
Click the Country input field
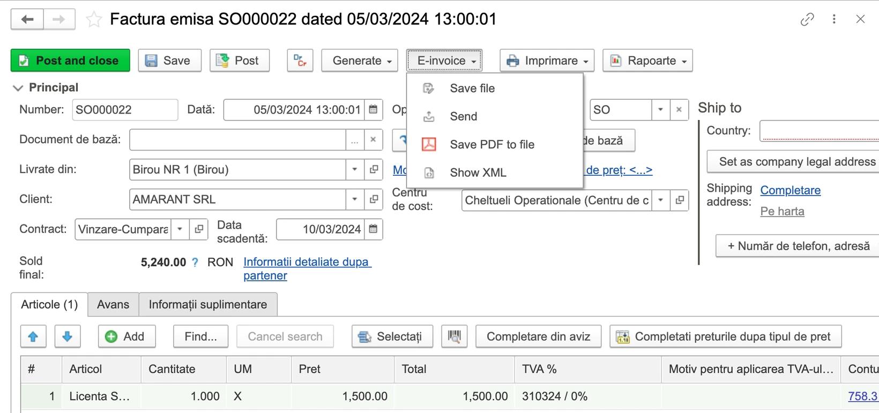coord(819,131)
